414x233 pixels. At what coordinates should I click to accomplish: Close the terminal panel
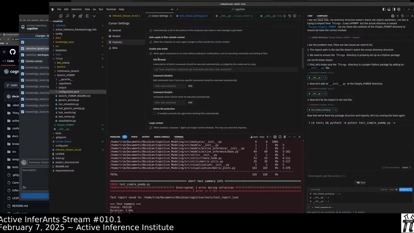point(299,137)
